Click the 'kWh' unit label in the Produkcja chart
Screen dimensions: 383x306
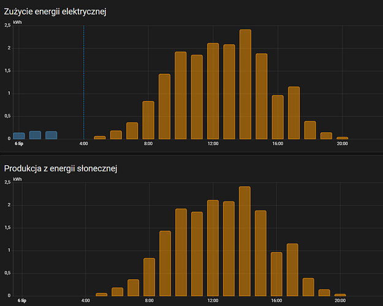coord(17,179)
